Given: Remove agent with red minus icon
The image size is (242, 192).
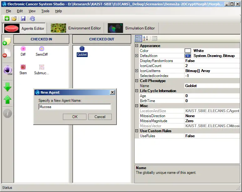Looking at the screenshot, I should [7, 53].
